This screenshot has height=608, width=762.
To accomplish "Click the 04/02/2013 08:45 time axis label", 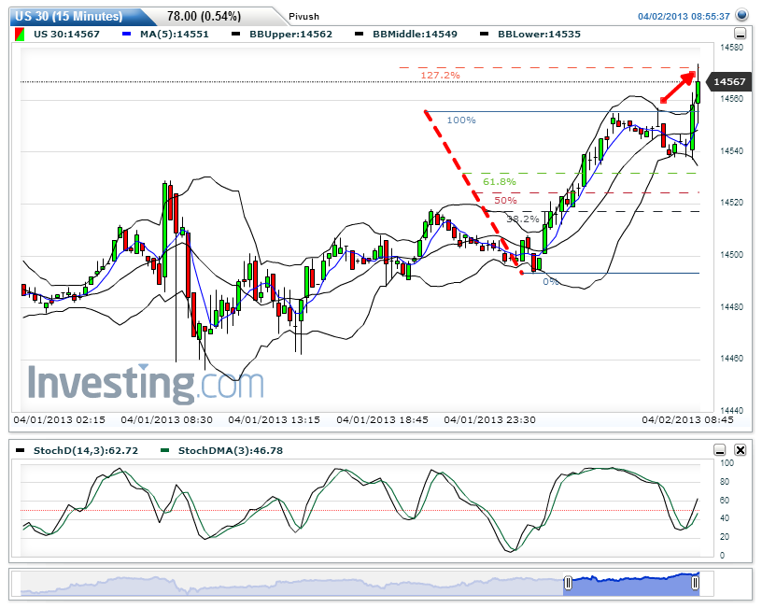I will click(x=687, y=419).
